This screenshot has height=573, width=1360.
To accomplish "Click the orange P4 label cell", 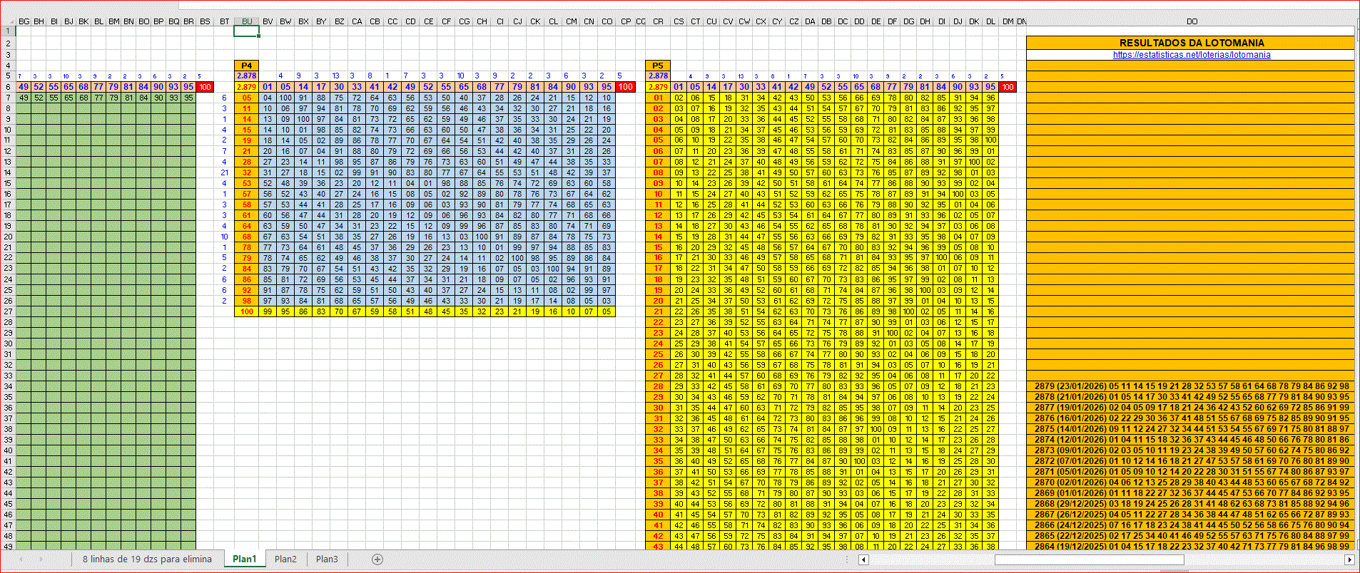I will click(246, 66).
